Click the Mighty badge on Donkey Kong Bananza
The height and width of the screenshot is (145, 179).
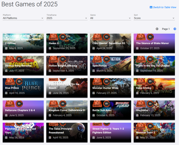[x=10, y=59]
